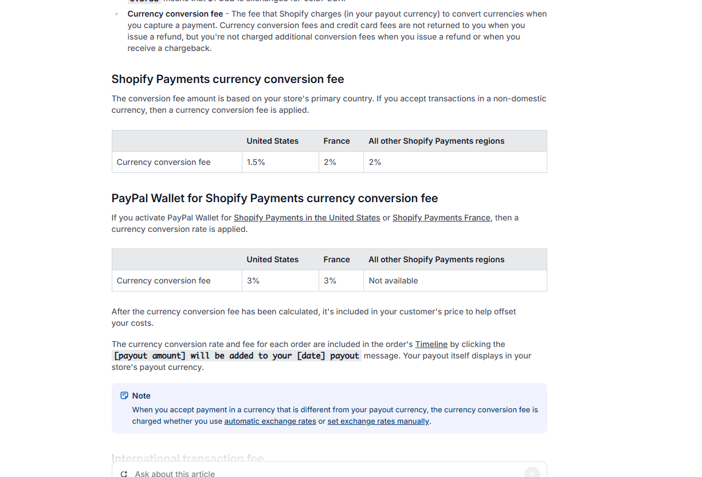Open the automatic exchange rates link
Viewport: 702px width, 477px height.
click(270, 421)
